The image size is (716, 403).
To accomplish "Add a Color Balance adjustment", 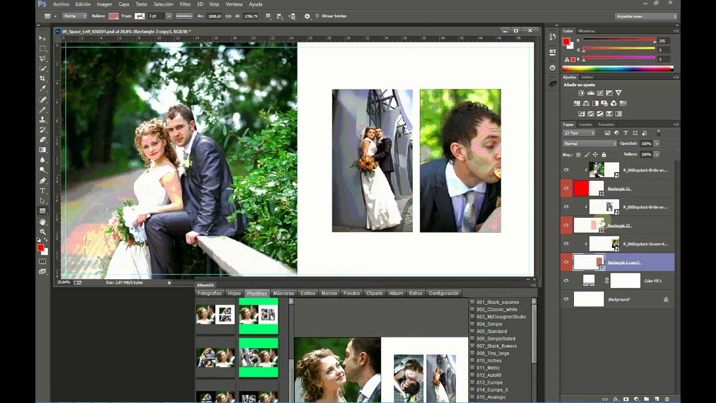I will click(586, 104).
